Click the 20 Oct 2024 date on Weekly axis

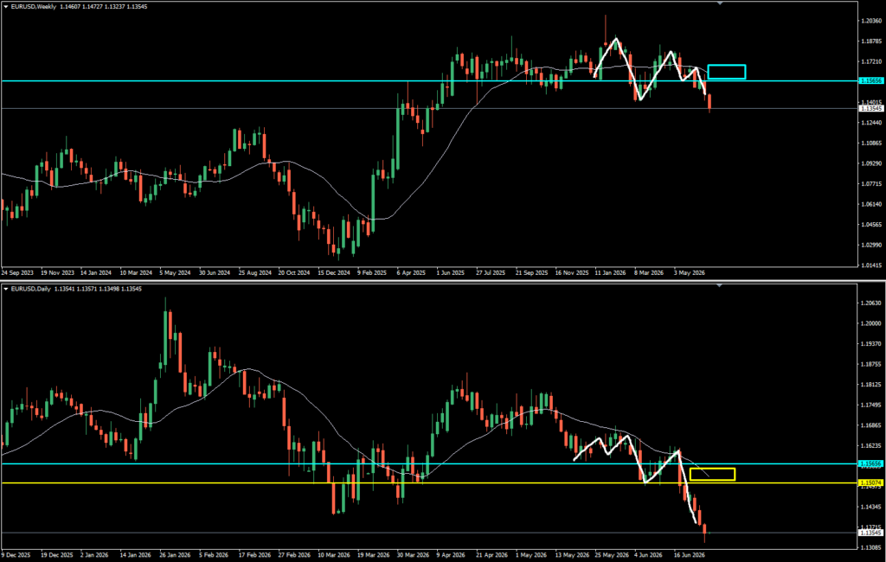[294, 273]
